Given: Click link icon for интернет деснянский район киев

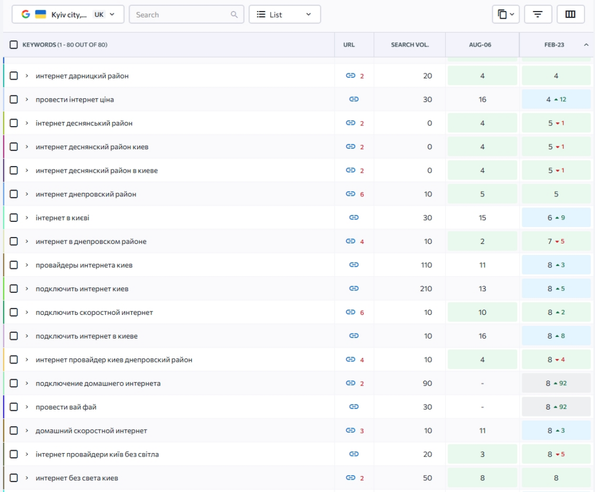Looking at the screenshot, I should click(x=350, y=146).
